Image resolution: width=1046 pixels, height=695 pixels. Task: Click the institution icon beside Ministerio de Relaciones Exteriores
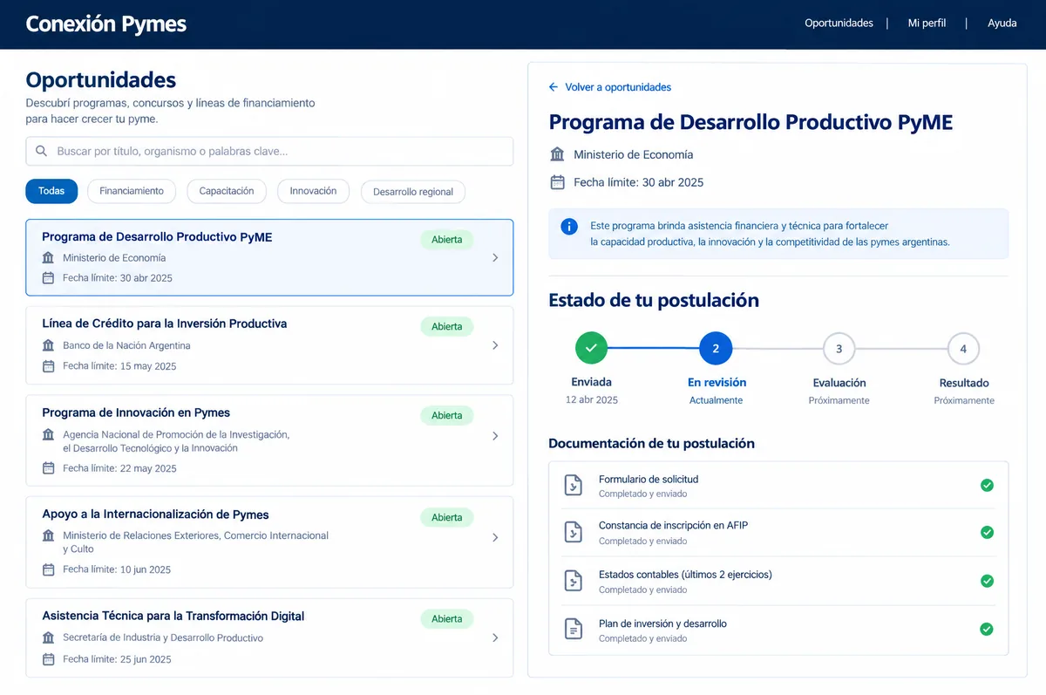tap(48, 535)
